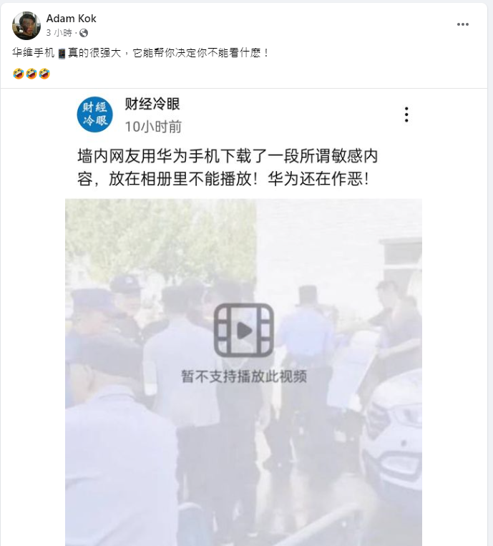Open Adam Kok's profile picture
This screenshot has width=493, height=546.
(x=26, y=26)
